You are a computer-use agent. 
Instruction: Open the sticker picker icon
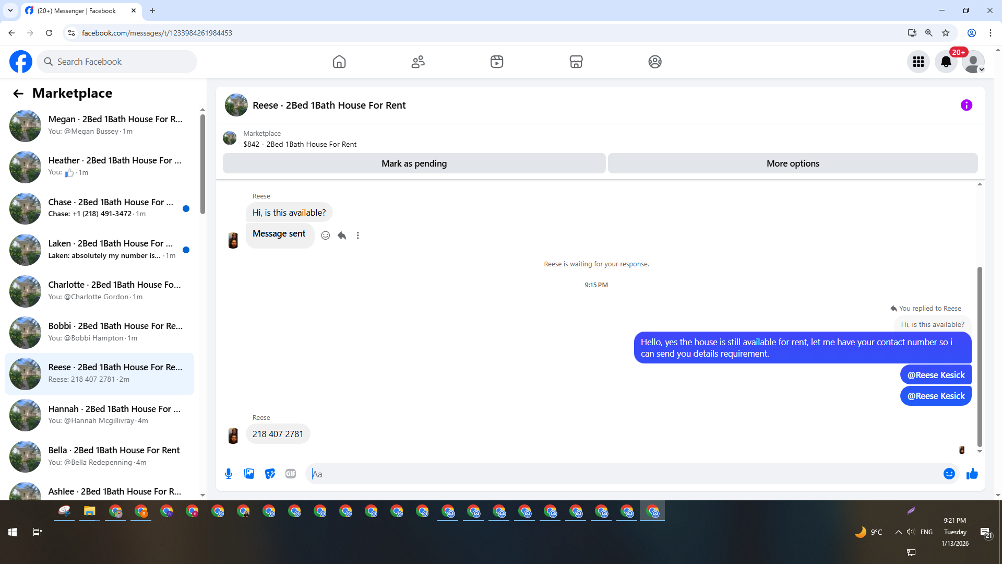coord(270,474)
